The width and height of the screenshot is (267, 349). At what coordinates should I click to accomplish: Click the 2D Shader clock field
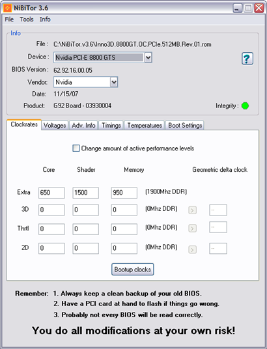point(85,248)
